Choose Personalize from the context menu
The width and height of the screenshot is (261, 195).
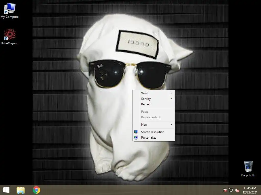click(x=154, y=138)
